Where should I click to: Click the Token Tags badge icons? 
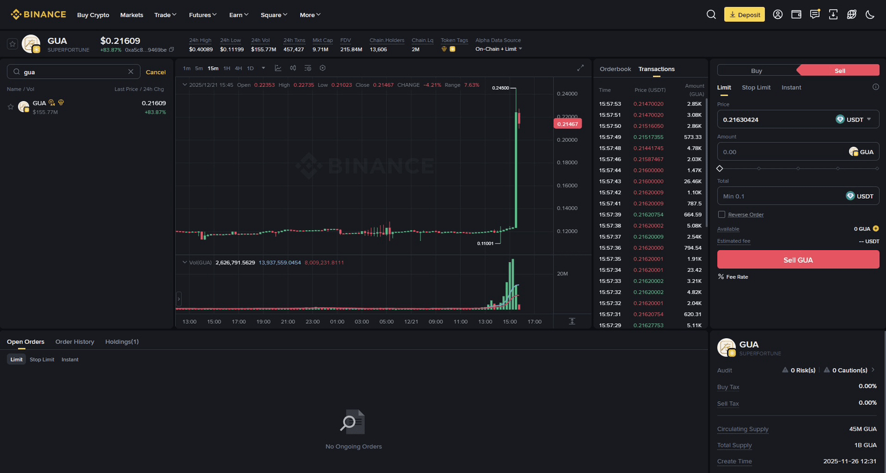click(448, 49)
